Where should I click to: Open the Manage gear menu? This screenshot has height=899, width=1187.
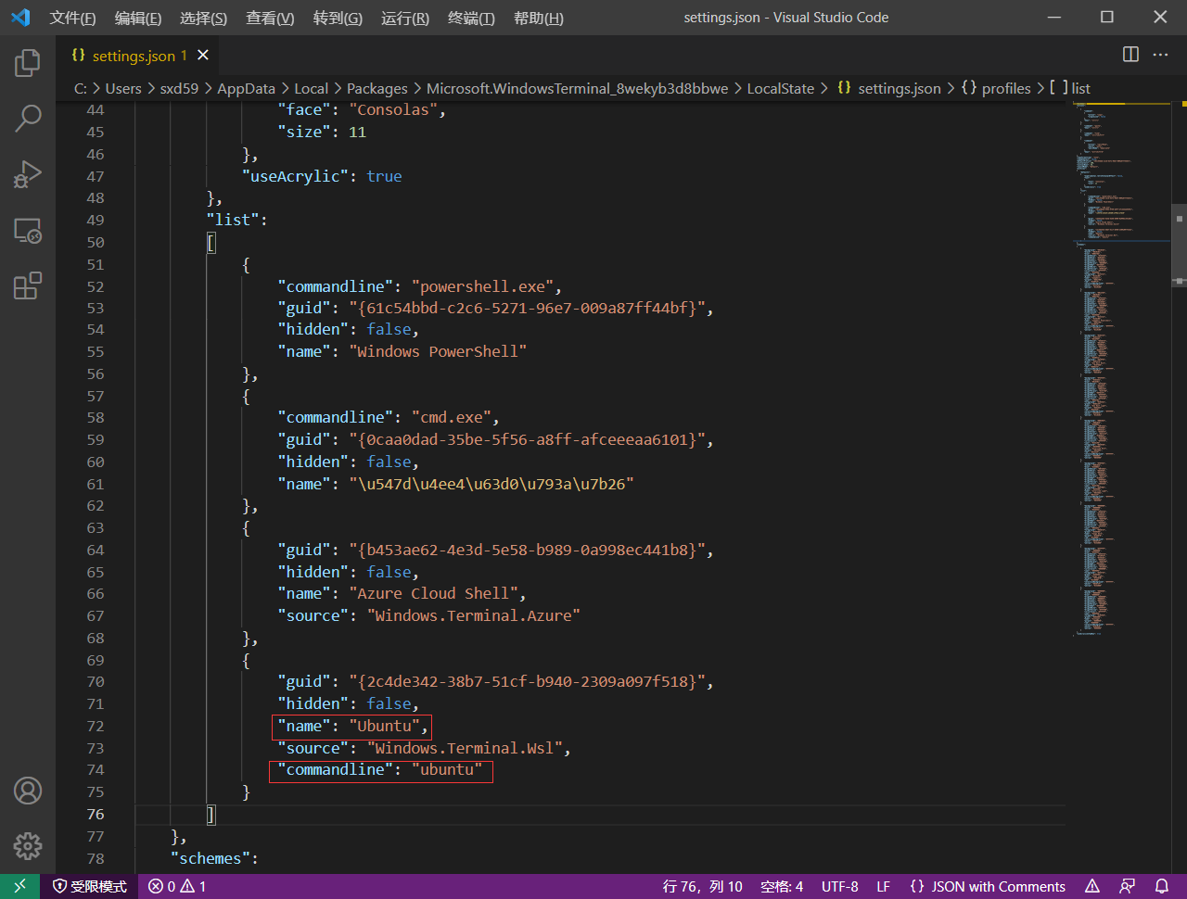tap(28, 845)
